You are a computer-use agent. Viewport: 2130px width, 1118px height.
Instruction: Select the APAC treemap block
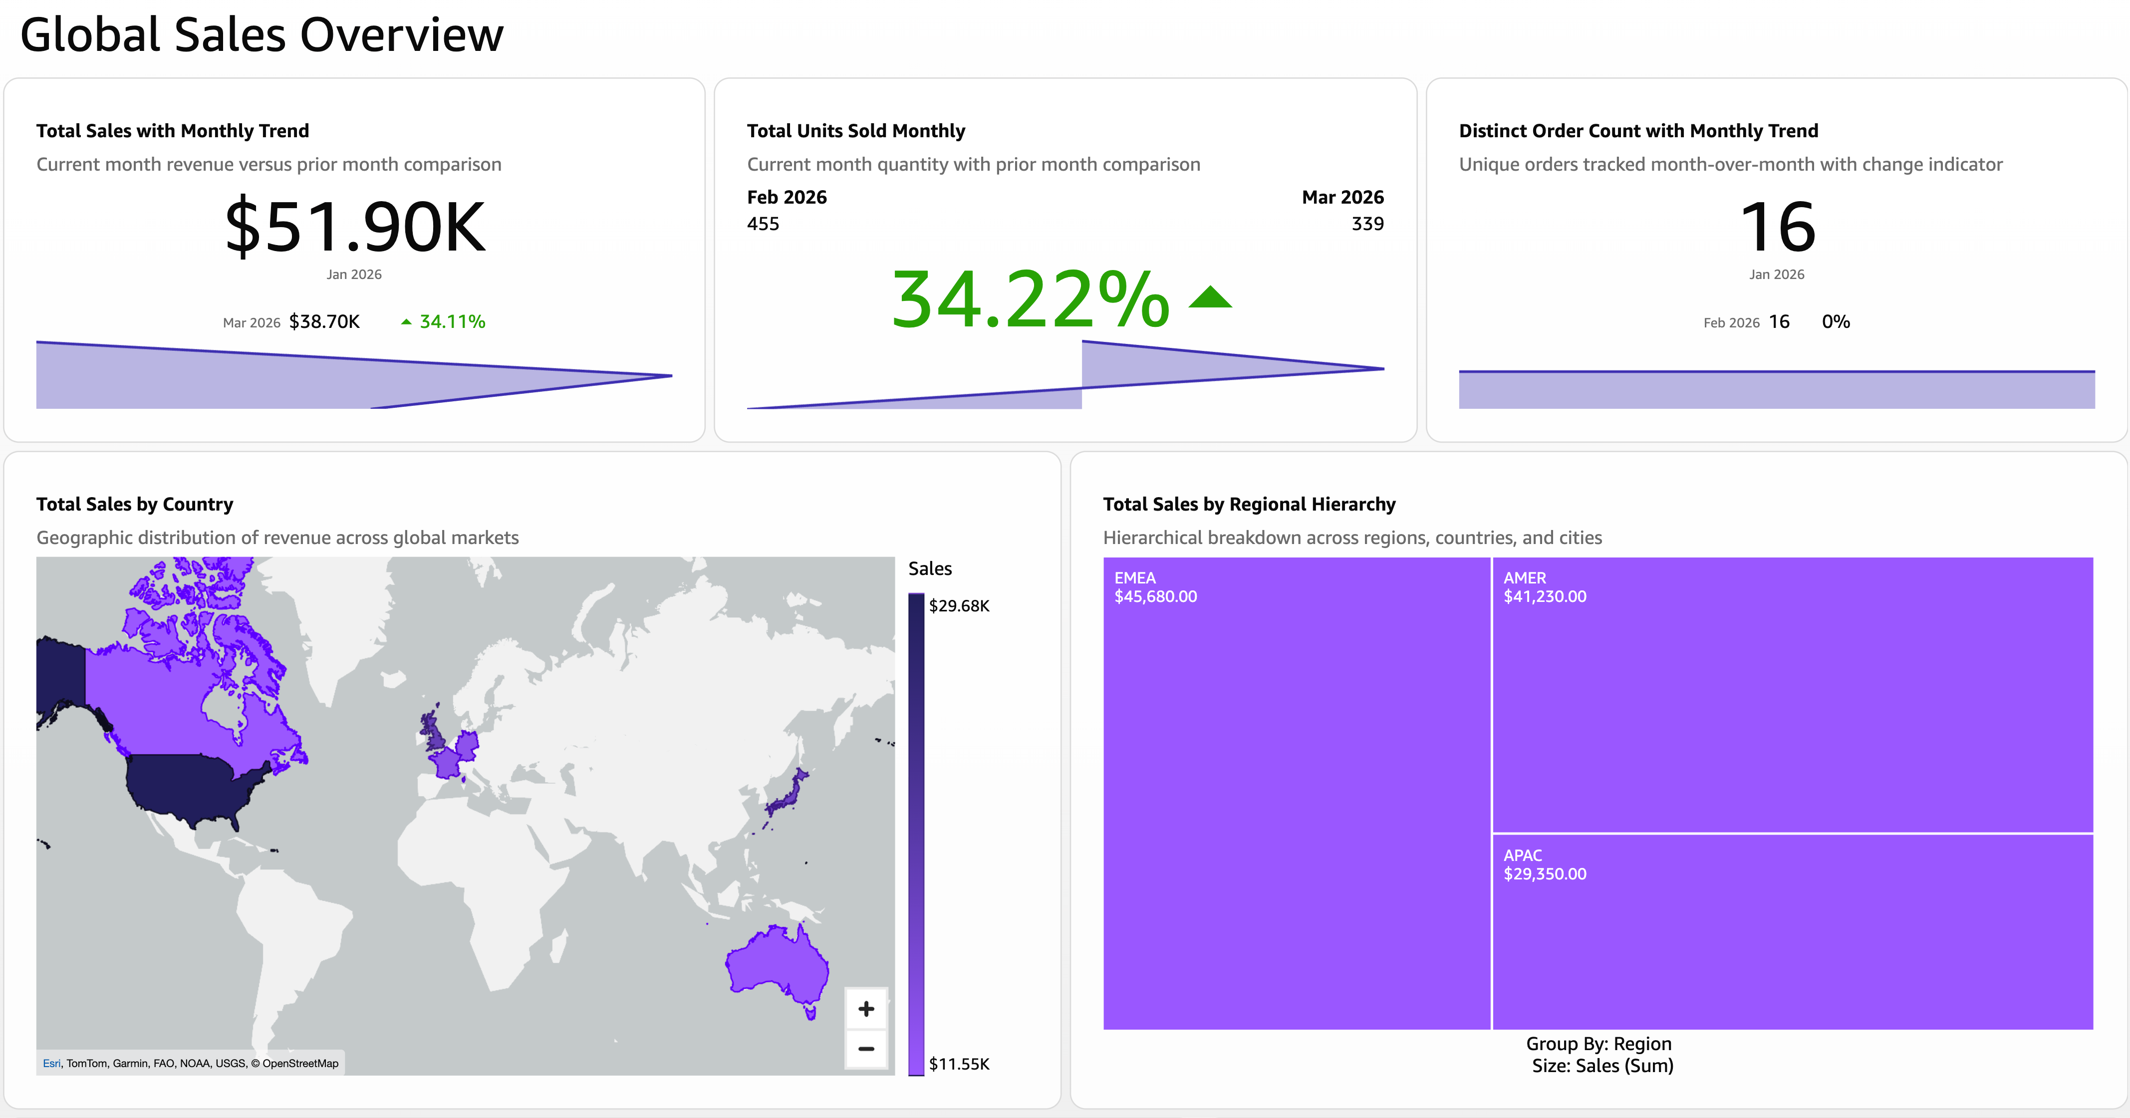(1793, 932)
